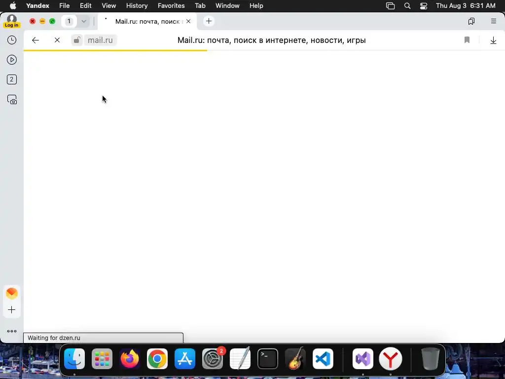Open the tab group number 1 button

click(69, 21)
